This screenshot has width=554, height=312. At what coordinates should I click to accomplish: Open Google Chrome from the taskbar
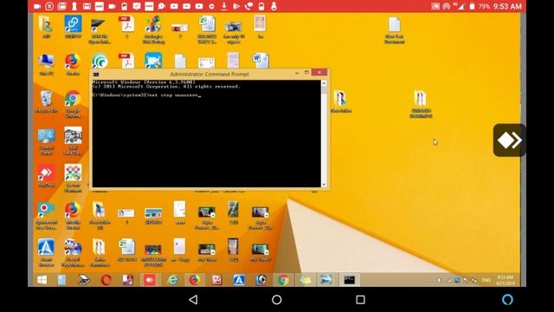click(283, 280)
